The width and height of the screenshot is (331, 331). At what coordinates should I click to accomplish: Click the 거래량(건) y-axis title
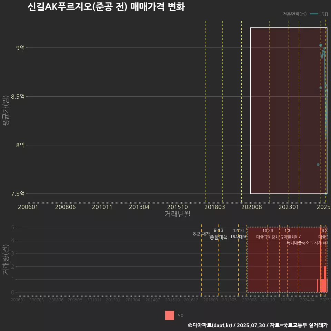(x=6, y=259)
